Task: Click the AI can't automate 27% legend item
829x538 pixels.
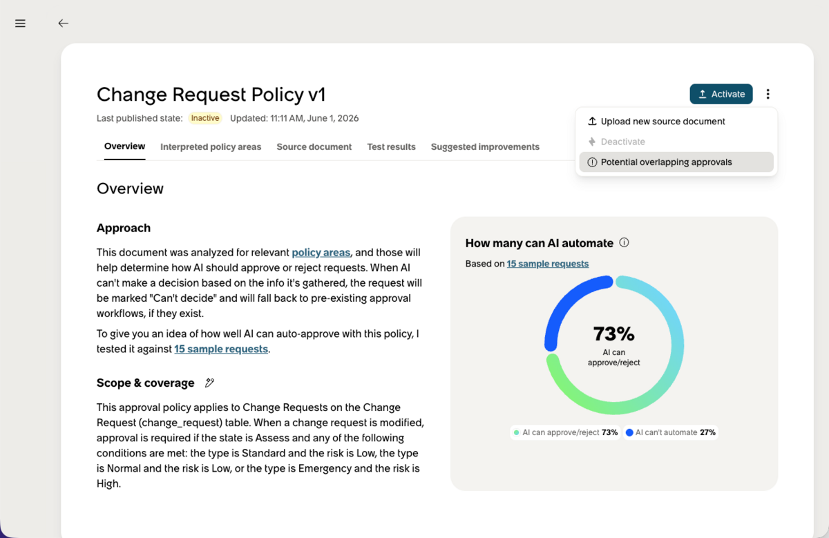Action: click(x=670, y=432)
